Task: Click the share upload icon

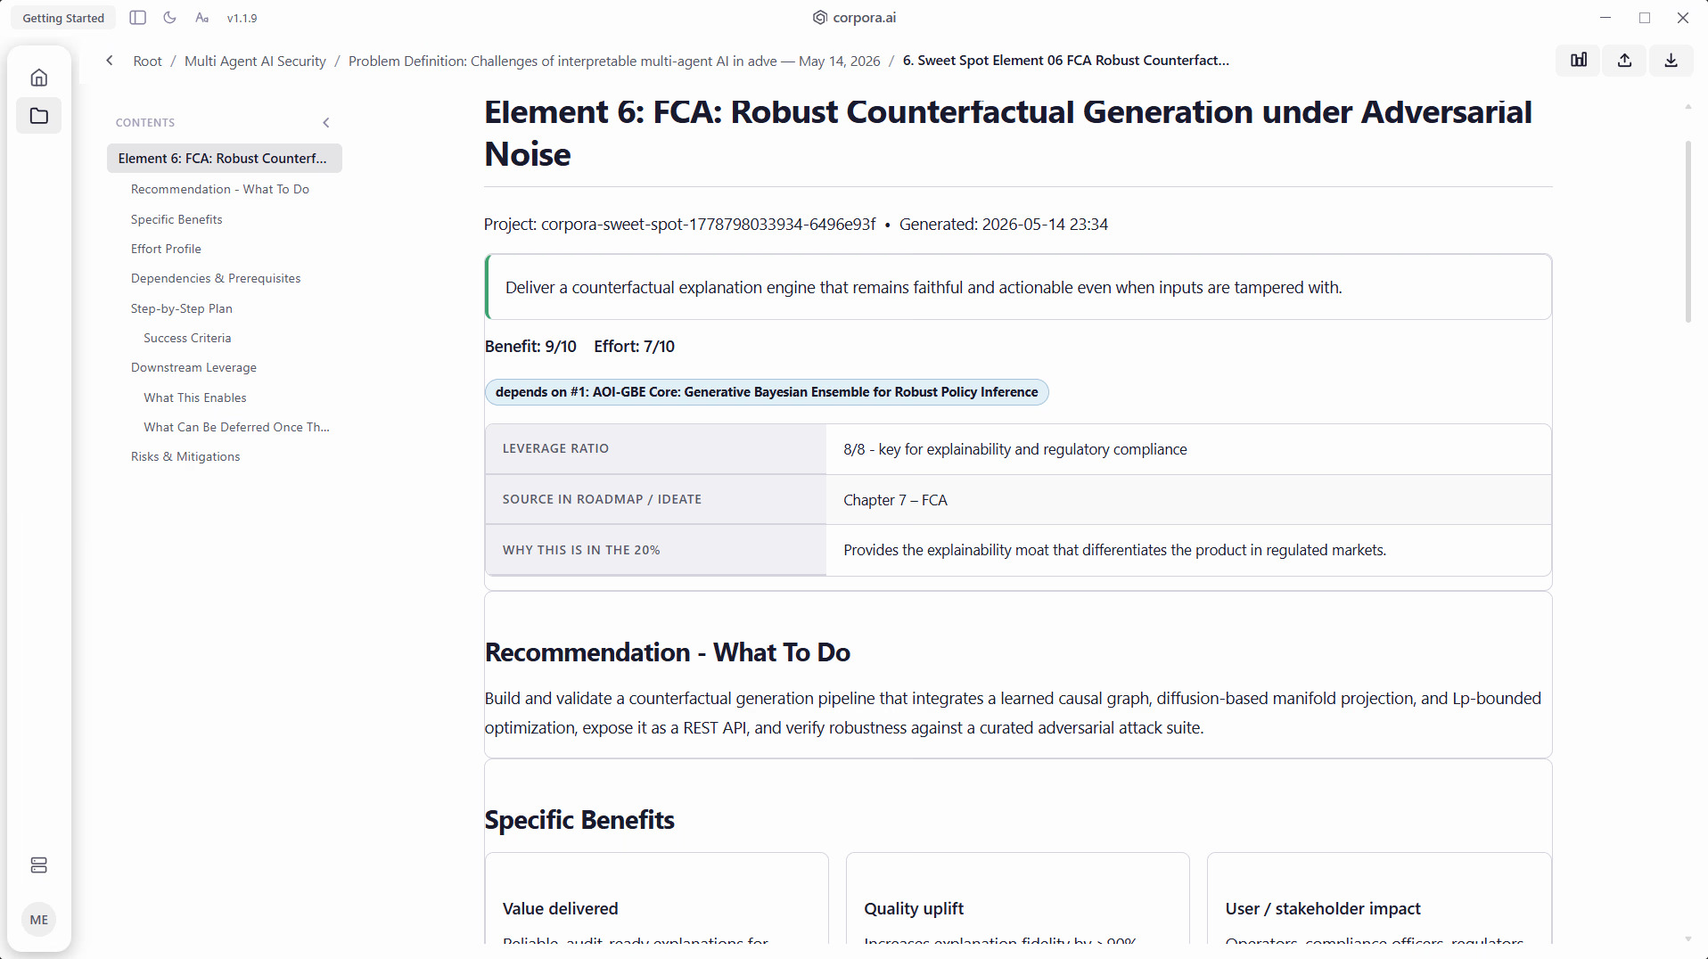Action: [1625, 61]
